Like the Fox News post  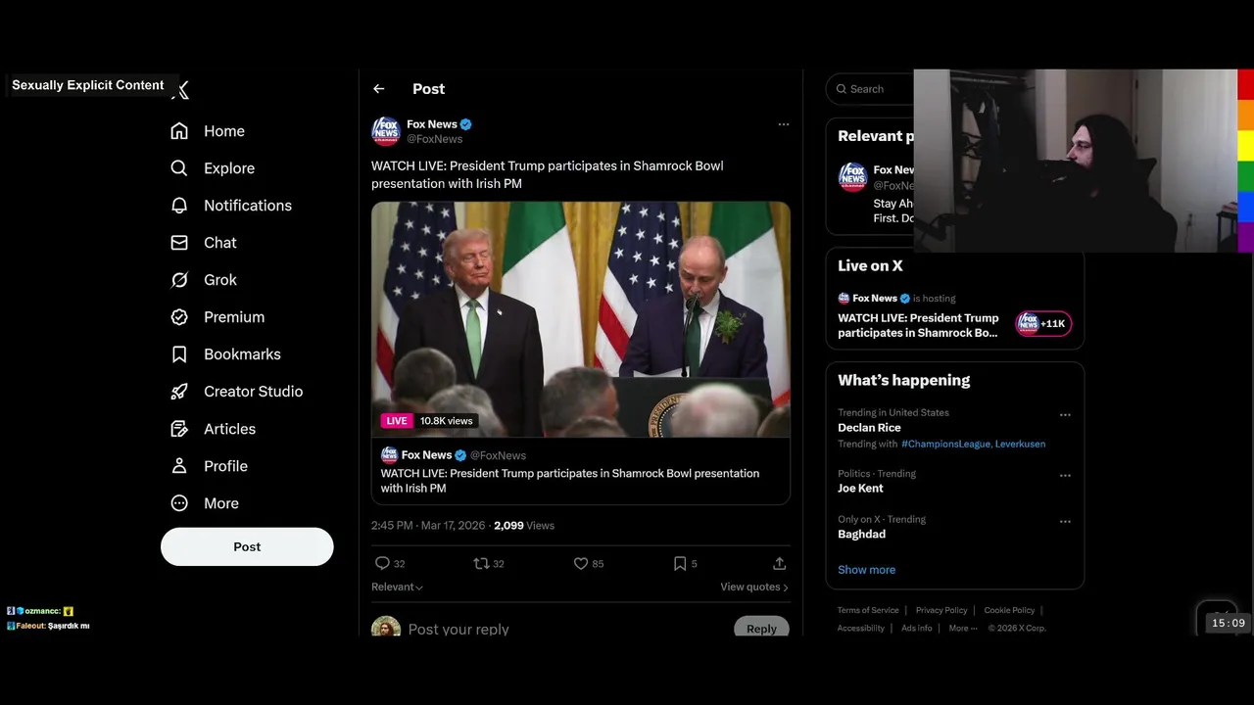tap(581, 563)
